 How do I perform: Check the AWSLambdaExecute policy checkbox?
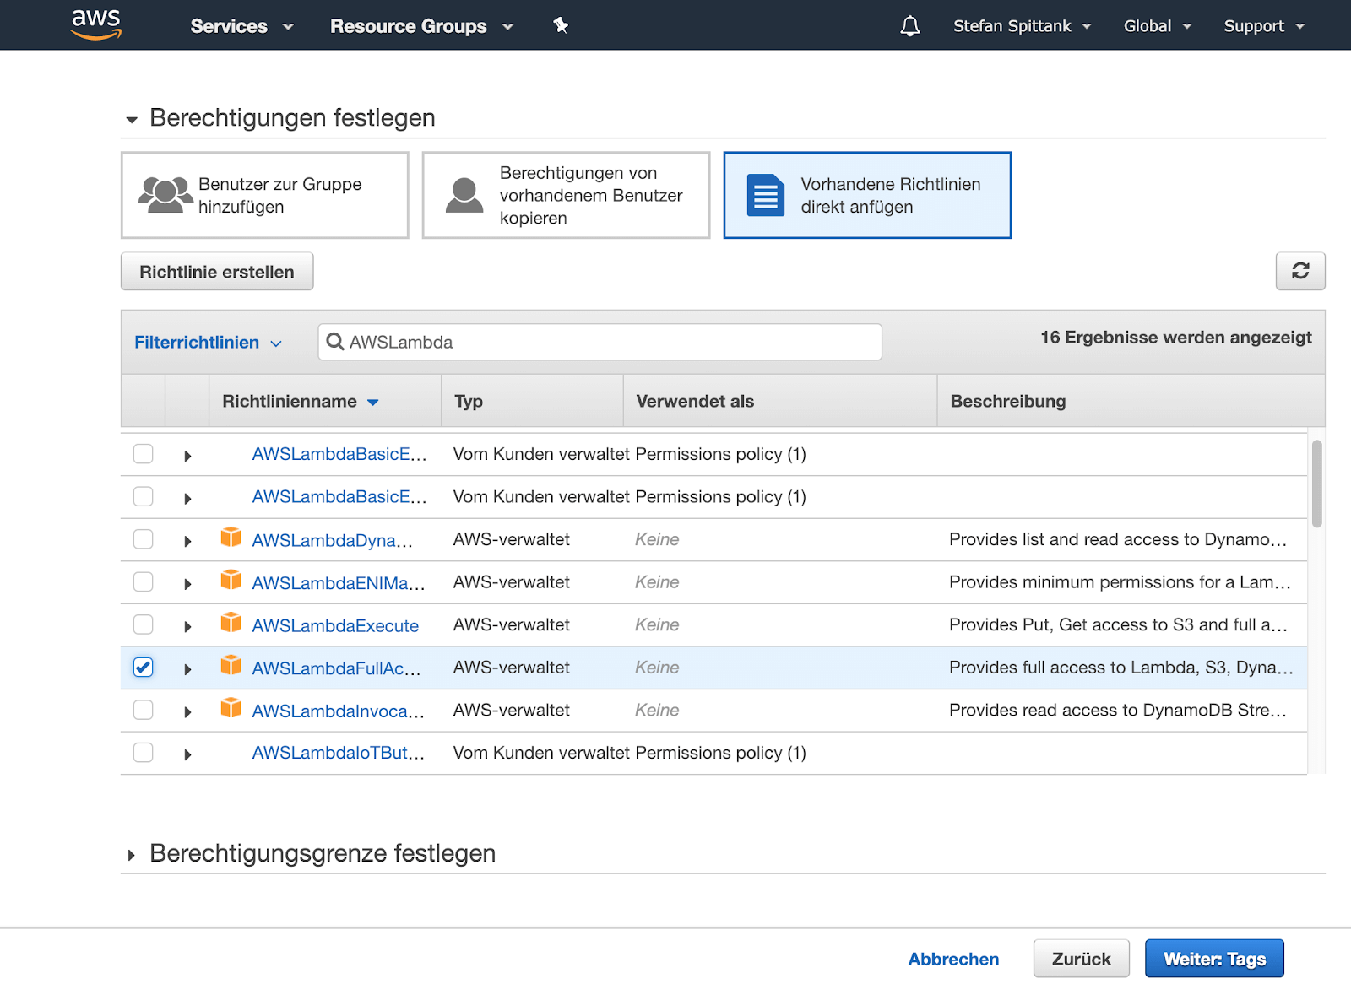[x=144, y=624]
